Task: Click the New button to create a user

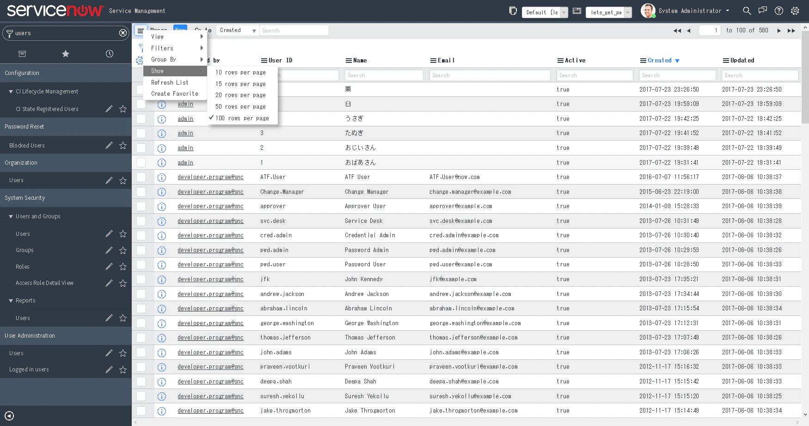Action: pos(180,29)
